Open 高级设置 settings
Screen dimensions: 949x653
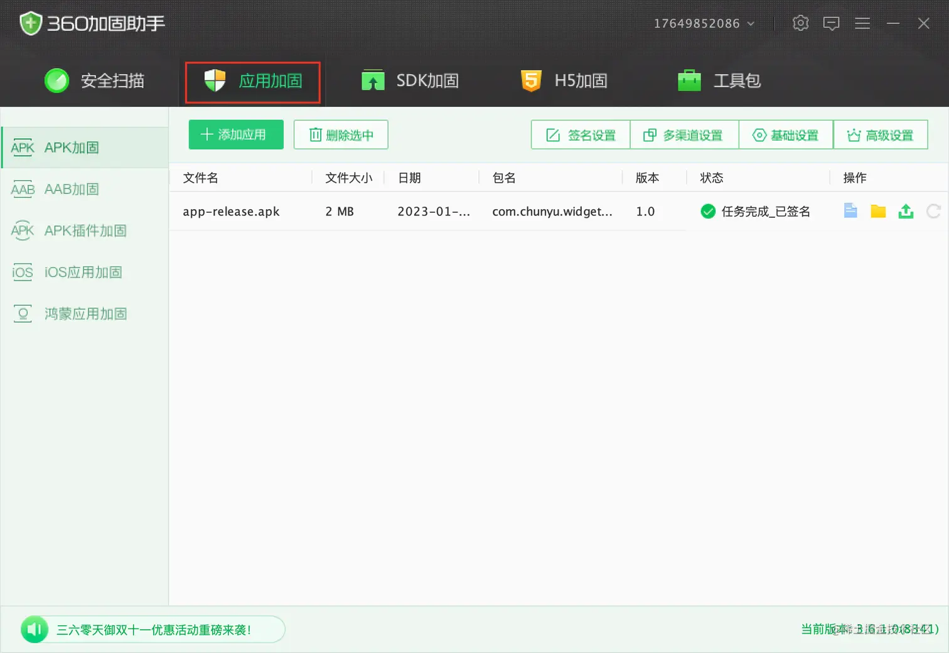[x=881, y=134]
